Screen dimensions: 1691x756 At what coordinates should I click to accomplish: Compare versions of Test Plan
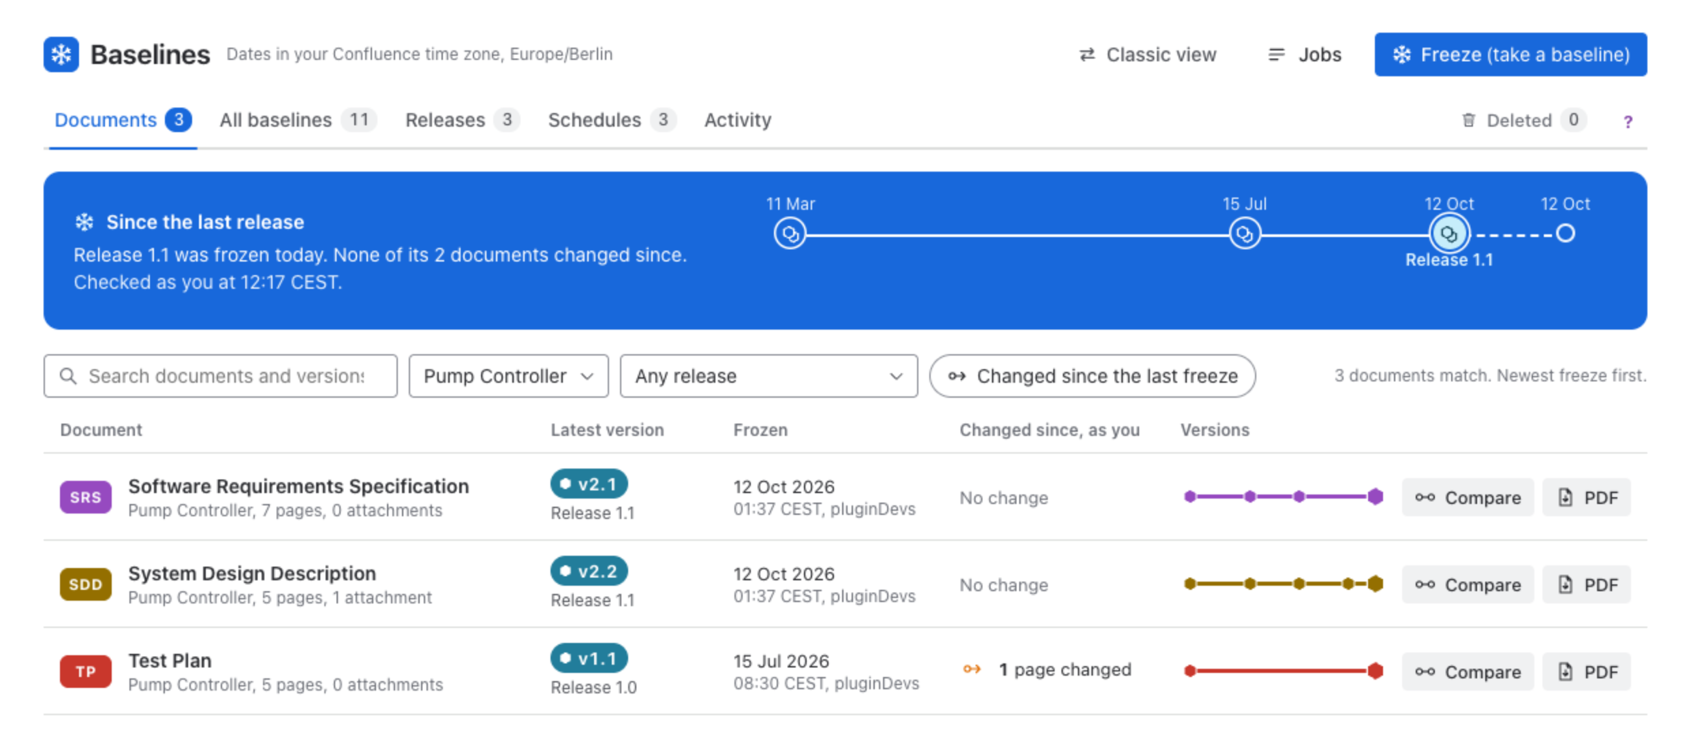[x=1468, y=672]
